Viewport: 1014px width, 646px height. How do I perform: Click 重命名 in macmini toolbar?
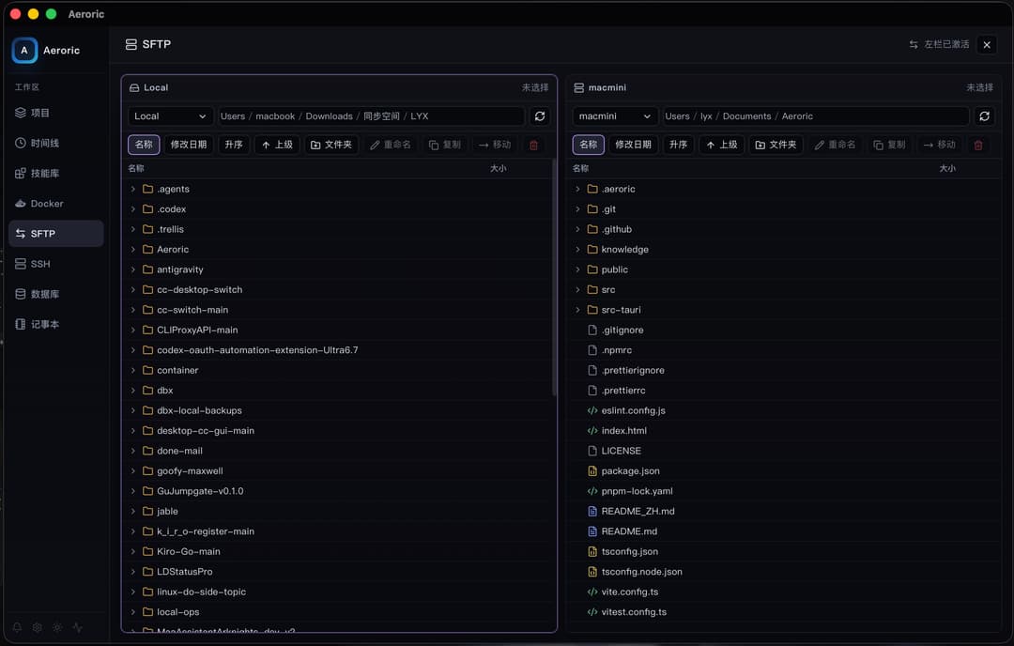[x=835, y=145]
